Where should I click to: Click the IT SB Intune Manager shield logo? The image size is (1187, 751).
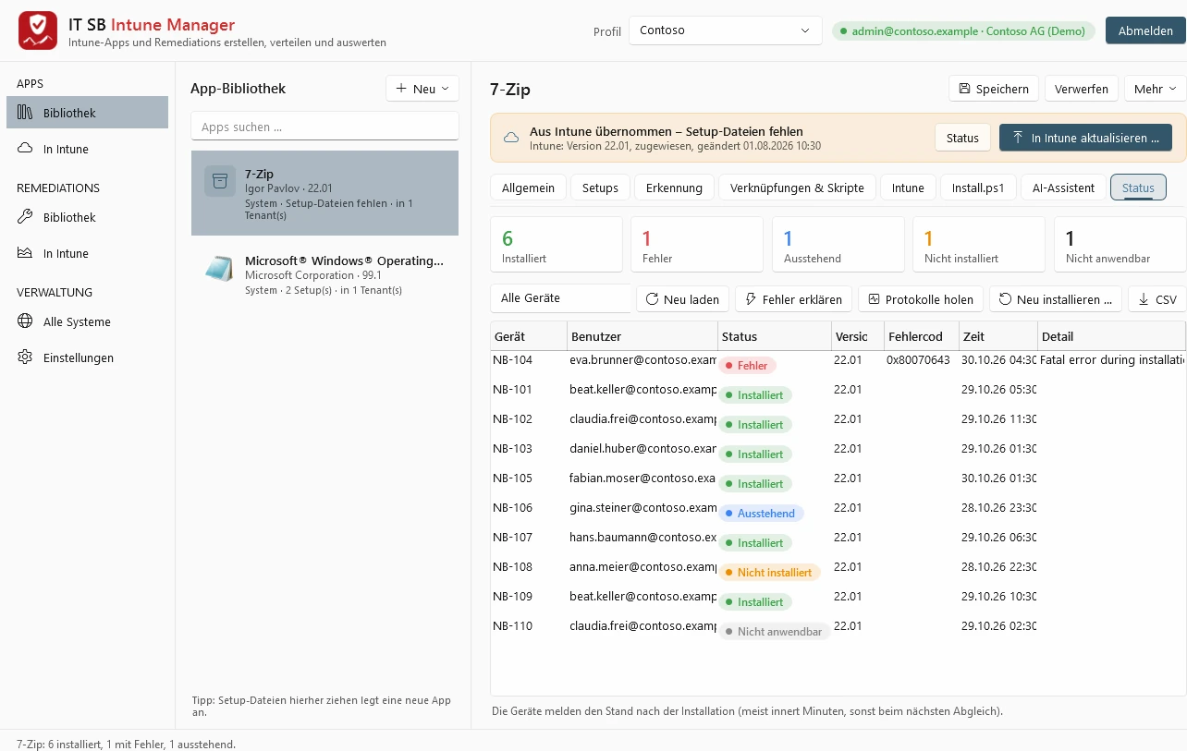(37, 31)
